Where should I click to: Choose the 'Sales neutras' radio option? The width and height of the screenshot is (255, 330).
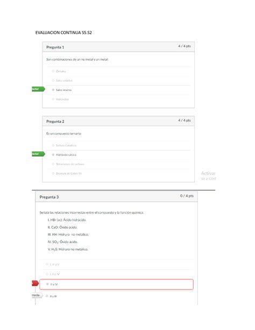coord(53,90)
